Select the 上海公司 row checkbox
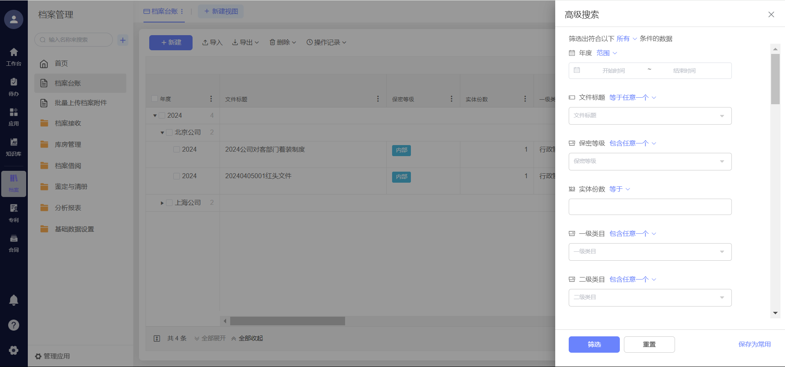The width and height of the screenshot is (785, 367). click(169, 203)
